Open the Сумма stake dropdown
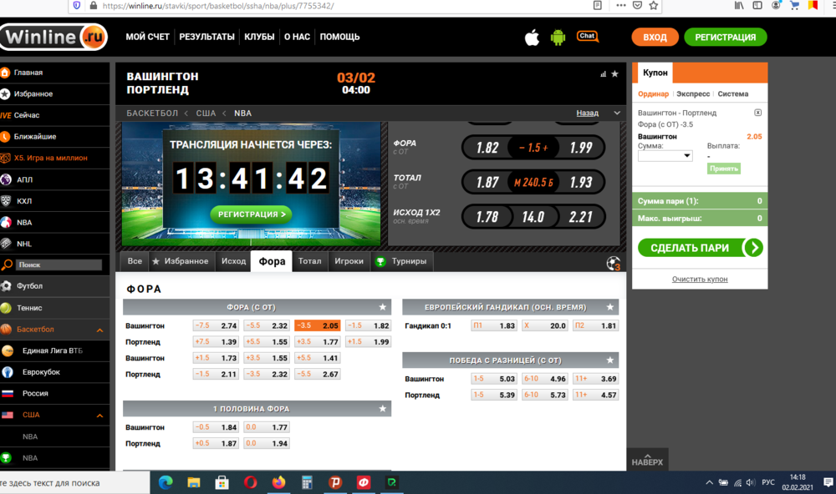This screenshot has width=836, height=494. tap(665, 155)
